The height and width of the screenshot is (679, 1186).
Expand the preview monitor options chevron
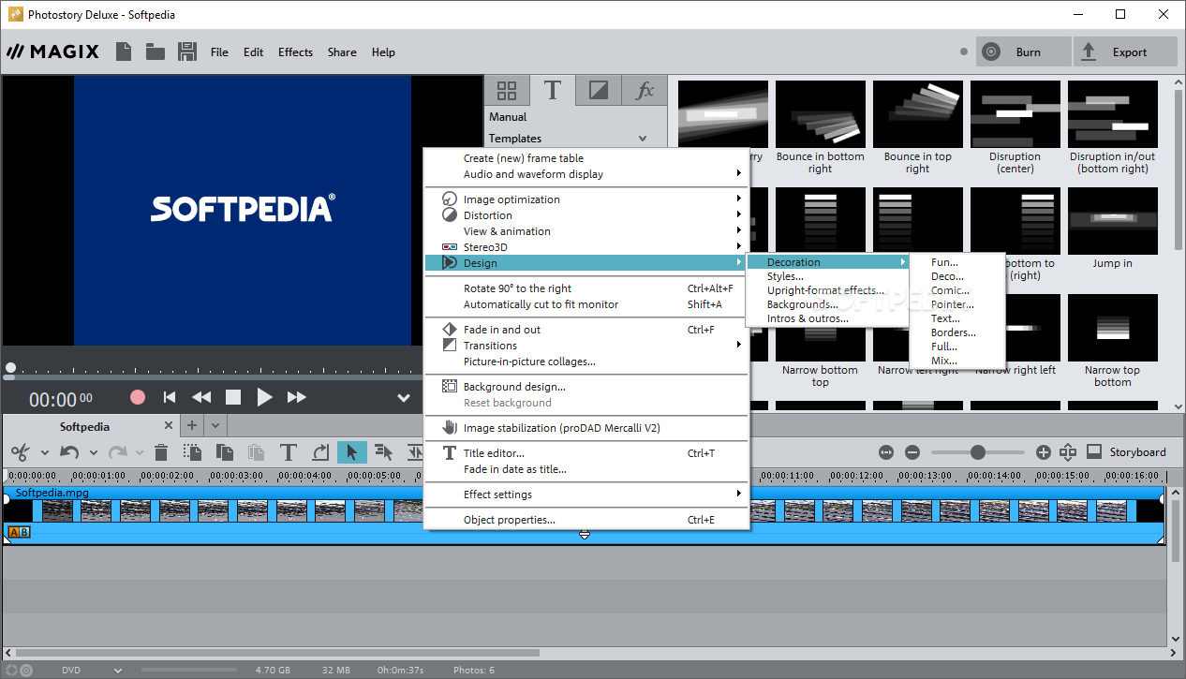coord(404,398)
